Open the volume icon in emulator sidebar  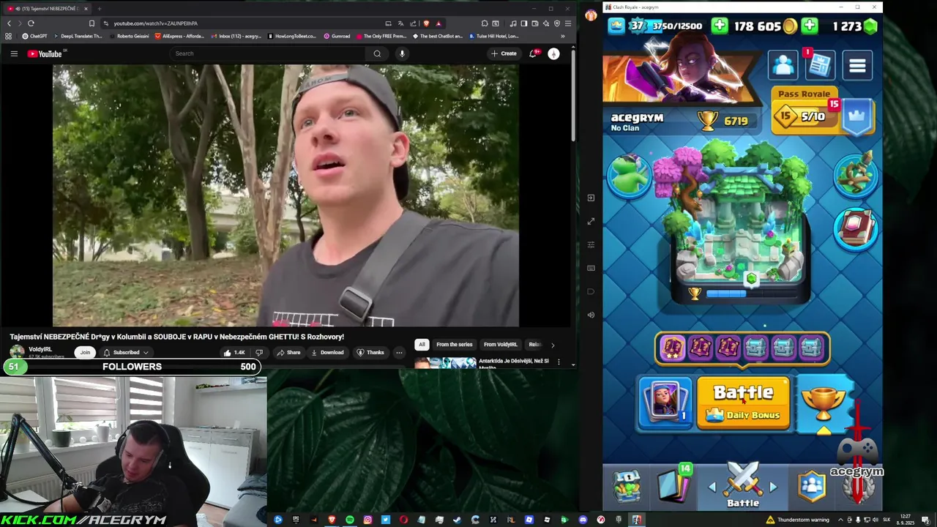point(591,315)
